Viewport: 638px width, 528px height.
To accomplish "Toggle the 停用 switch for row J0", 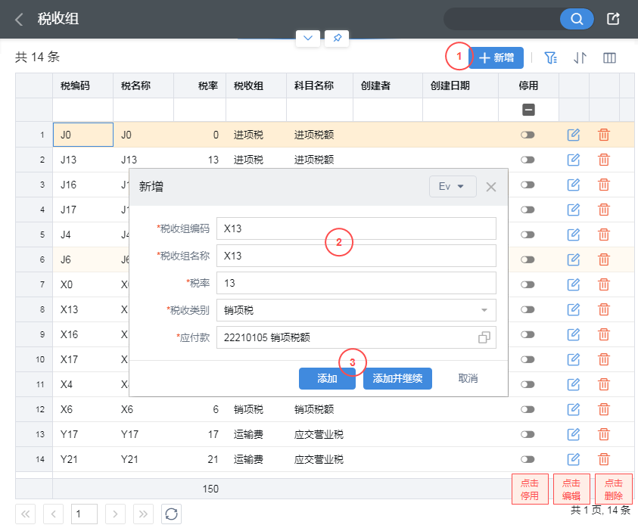I will tap(528, 135).
